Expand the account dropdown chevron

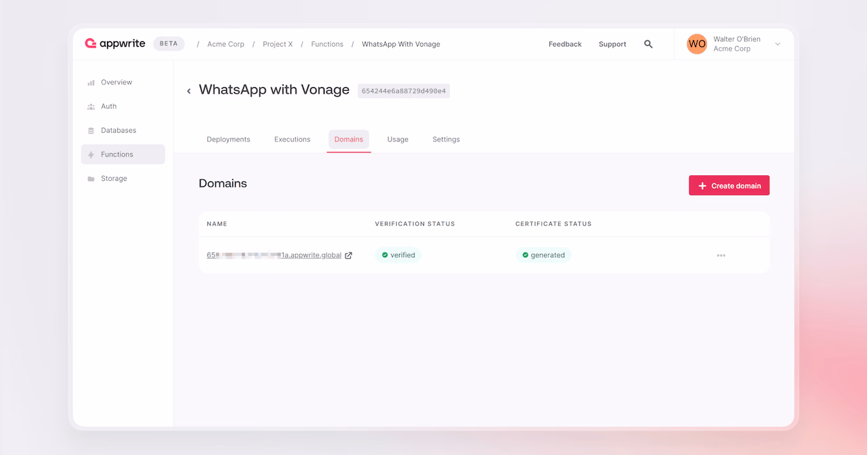click(x=778, y=44)
